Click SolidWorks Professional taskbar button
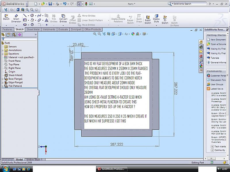The width and height of the screenshot is (230, 172). 112,169
